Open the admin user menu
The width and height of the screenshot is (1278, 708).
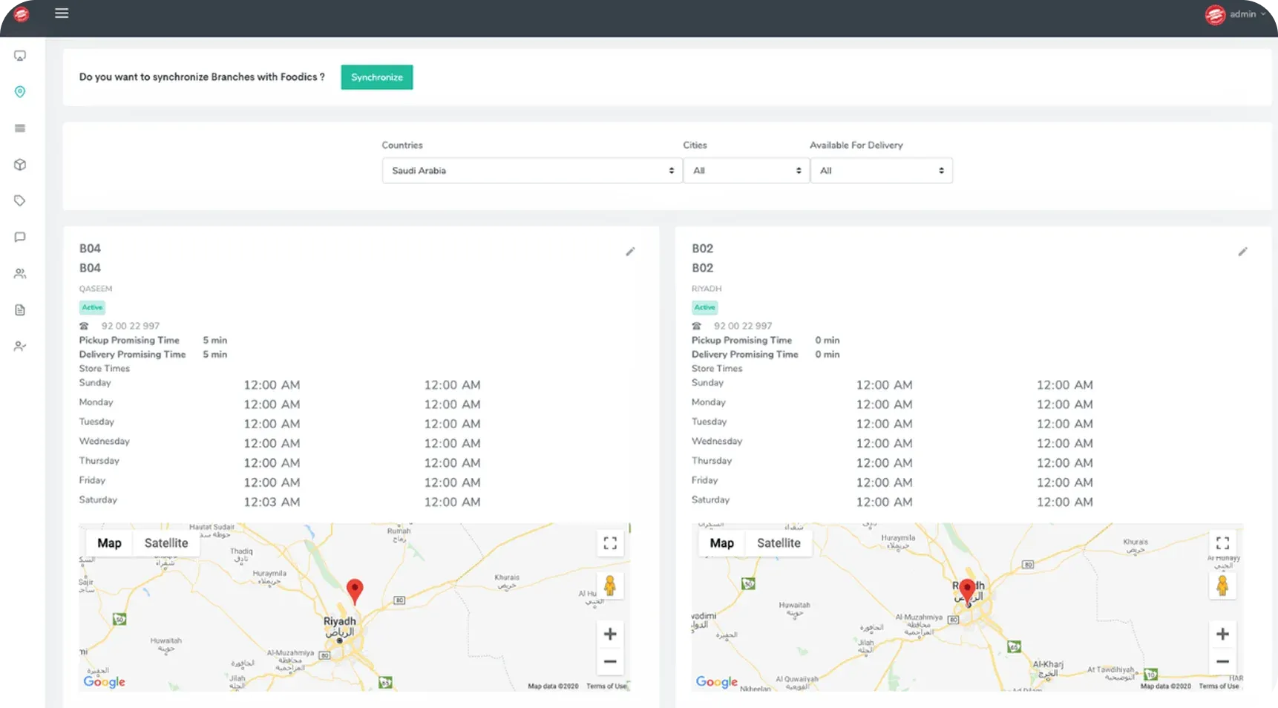(x=1236, y=14)
